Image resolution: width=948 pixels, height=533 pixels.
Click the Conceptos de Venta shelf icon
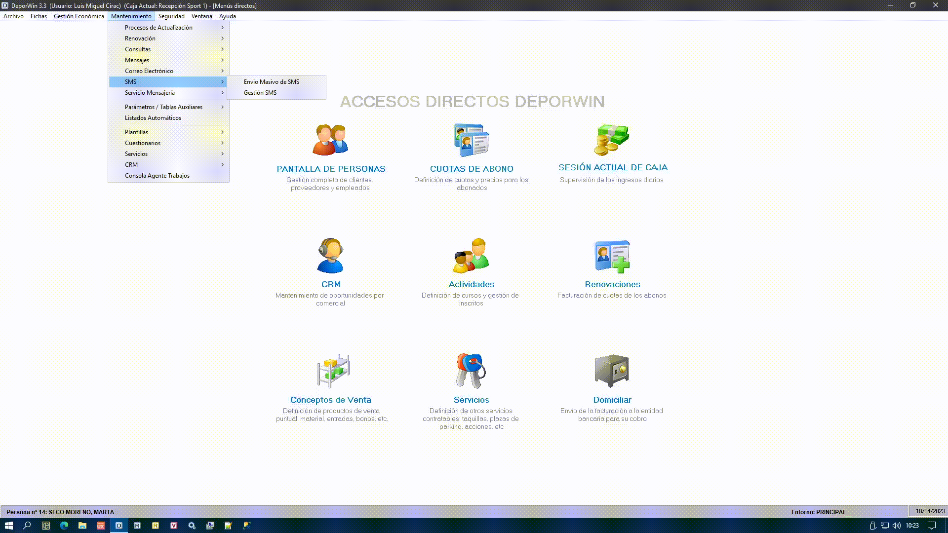point(333,371)
